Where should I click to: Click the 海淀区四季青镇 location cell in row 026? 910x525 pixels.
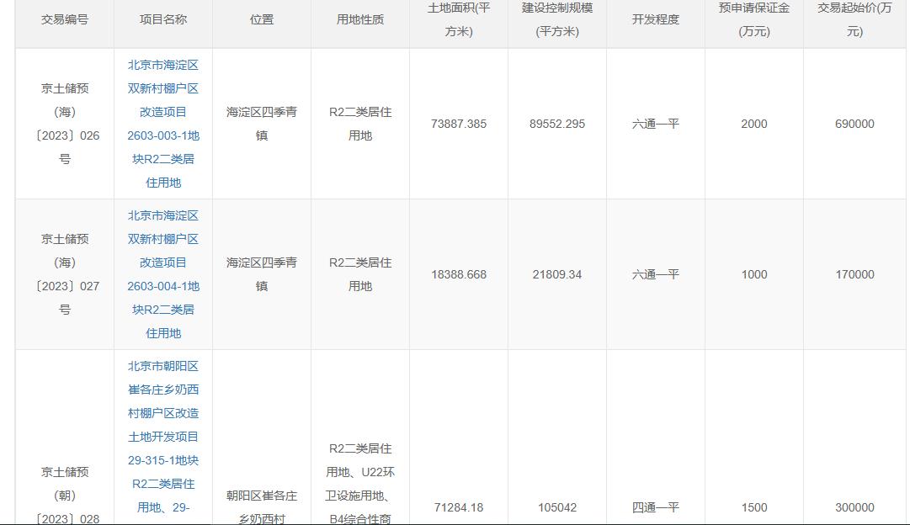261,124
